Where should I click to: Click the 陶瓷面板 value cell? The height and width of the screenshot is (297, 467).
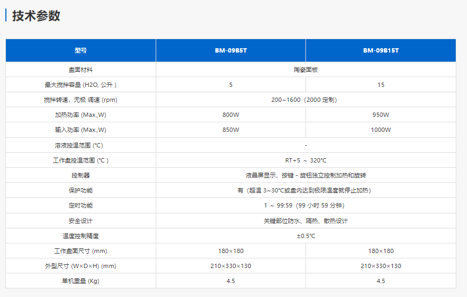305,70
